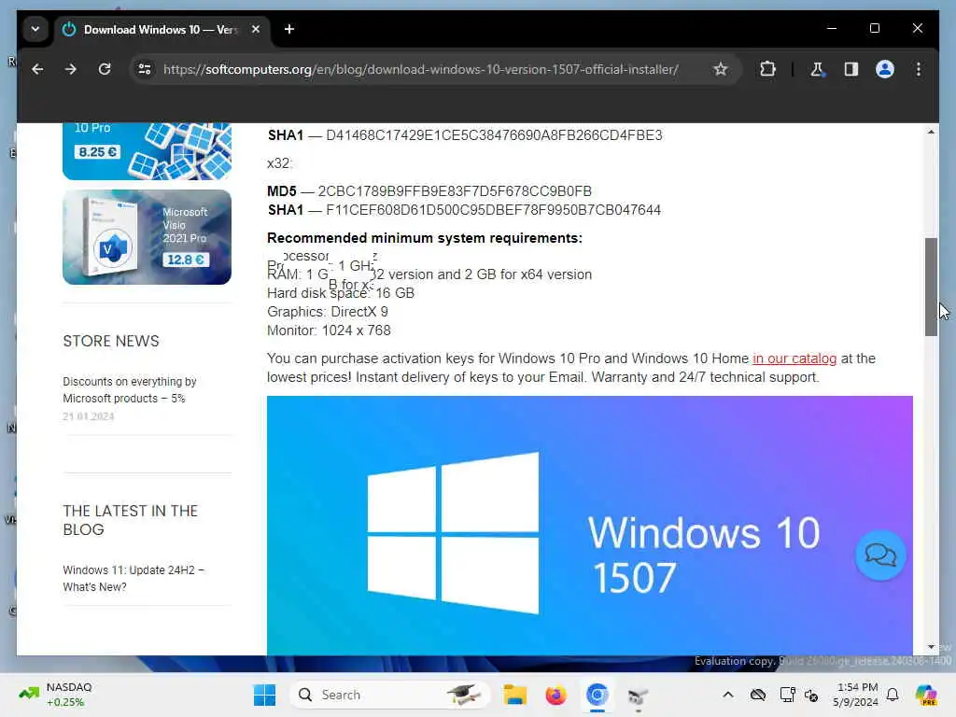The height and width of the screenshot is (717, 956).
Task: Show hidden system tray icons
Action: [x=728, y=695]
